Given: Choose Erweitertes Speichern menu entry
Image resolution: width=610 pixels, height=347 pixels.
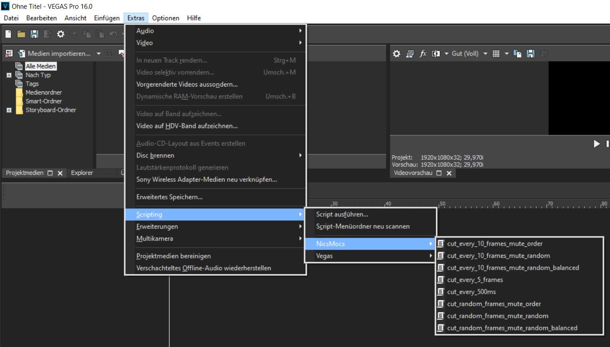Looking at the screenshot, I should 216,197.
